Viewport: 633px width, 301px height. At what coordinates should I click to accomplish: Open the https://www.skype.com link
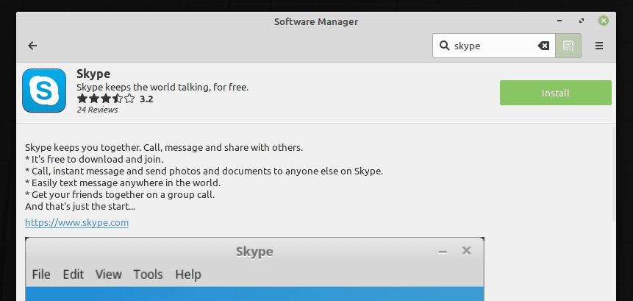(x=77, y=222)
